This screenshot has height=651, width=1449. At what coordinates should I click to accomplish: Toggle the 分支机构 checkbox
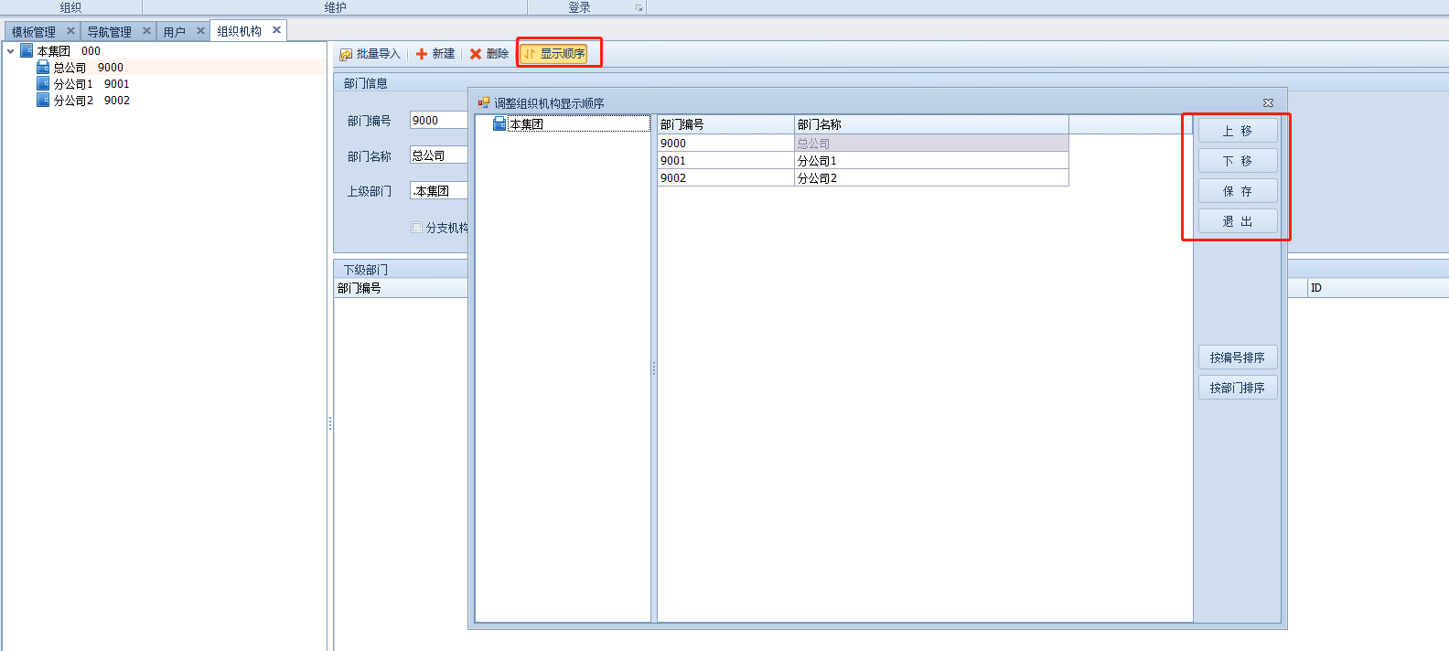tap(417, 228)
